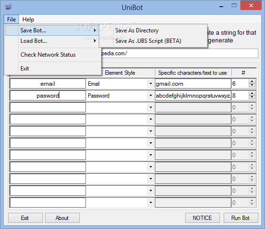Click the 'email' element name field
The height and width of the screenshot is (229, 265).
[47, 84]
